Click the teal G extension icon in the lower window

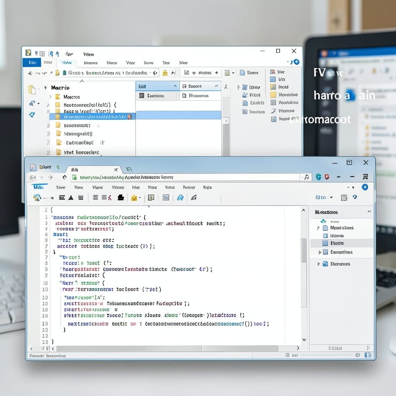click(x=319, y=177)
